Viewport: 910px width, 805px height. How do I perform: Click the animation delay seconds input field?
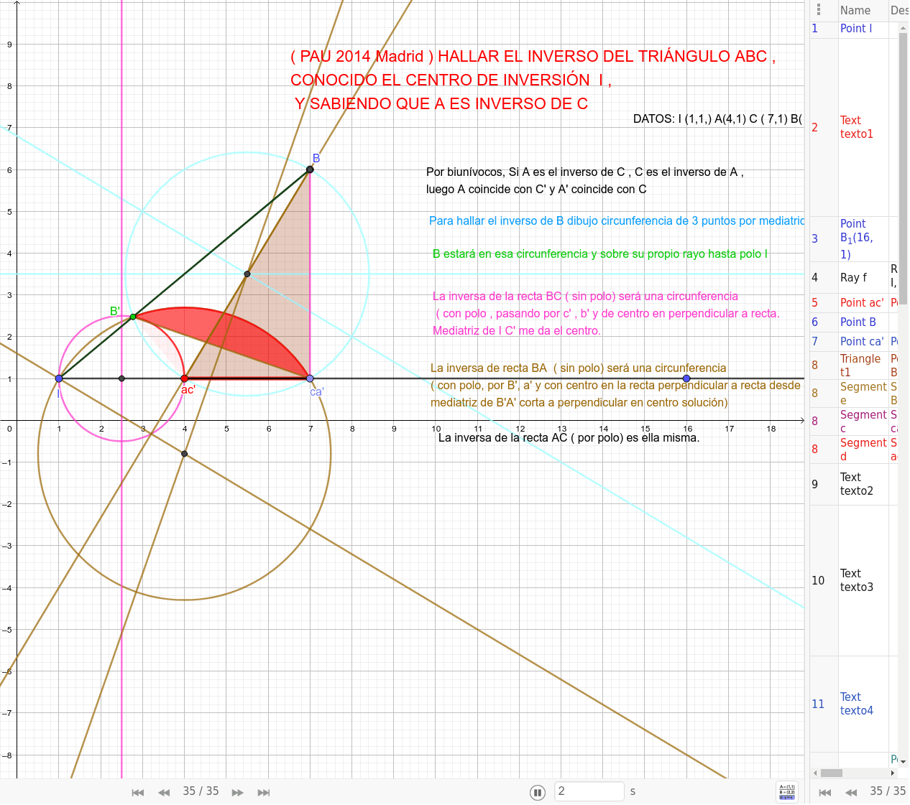589,791
